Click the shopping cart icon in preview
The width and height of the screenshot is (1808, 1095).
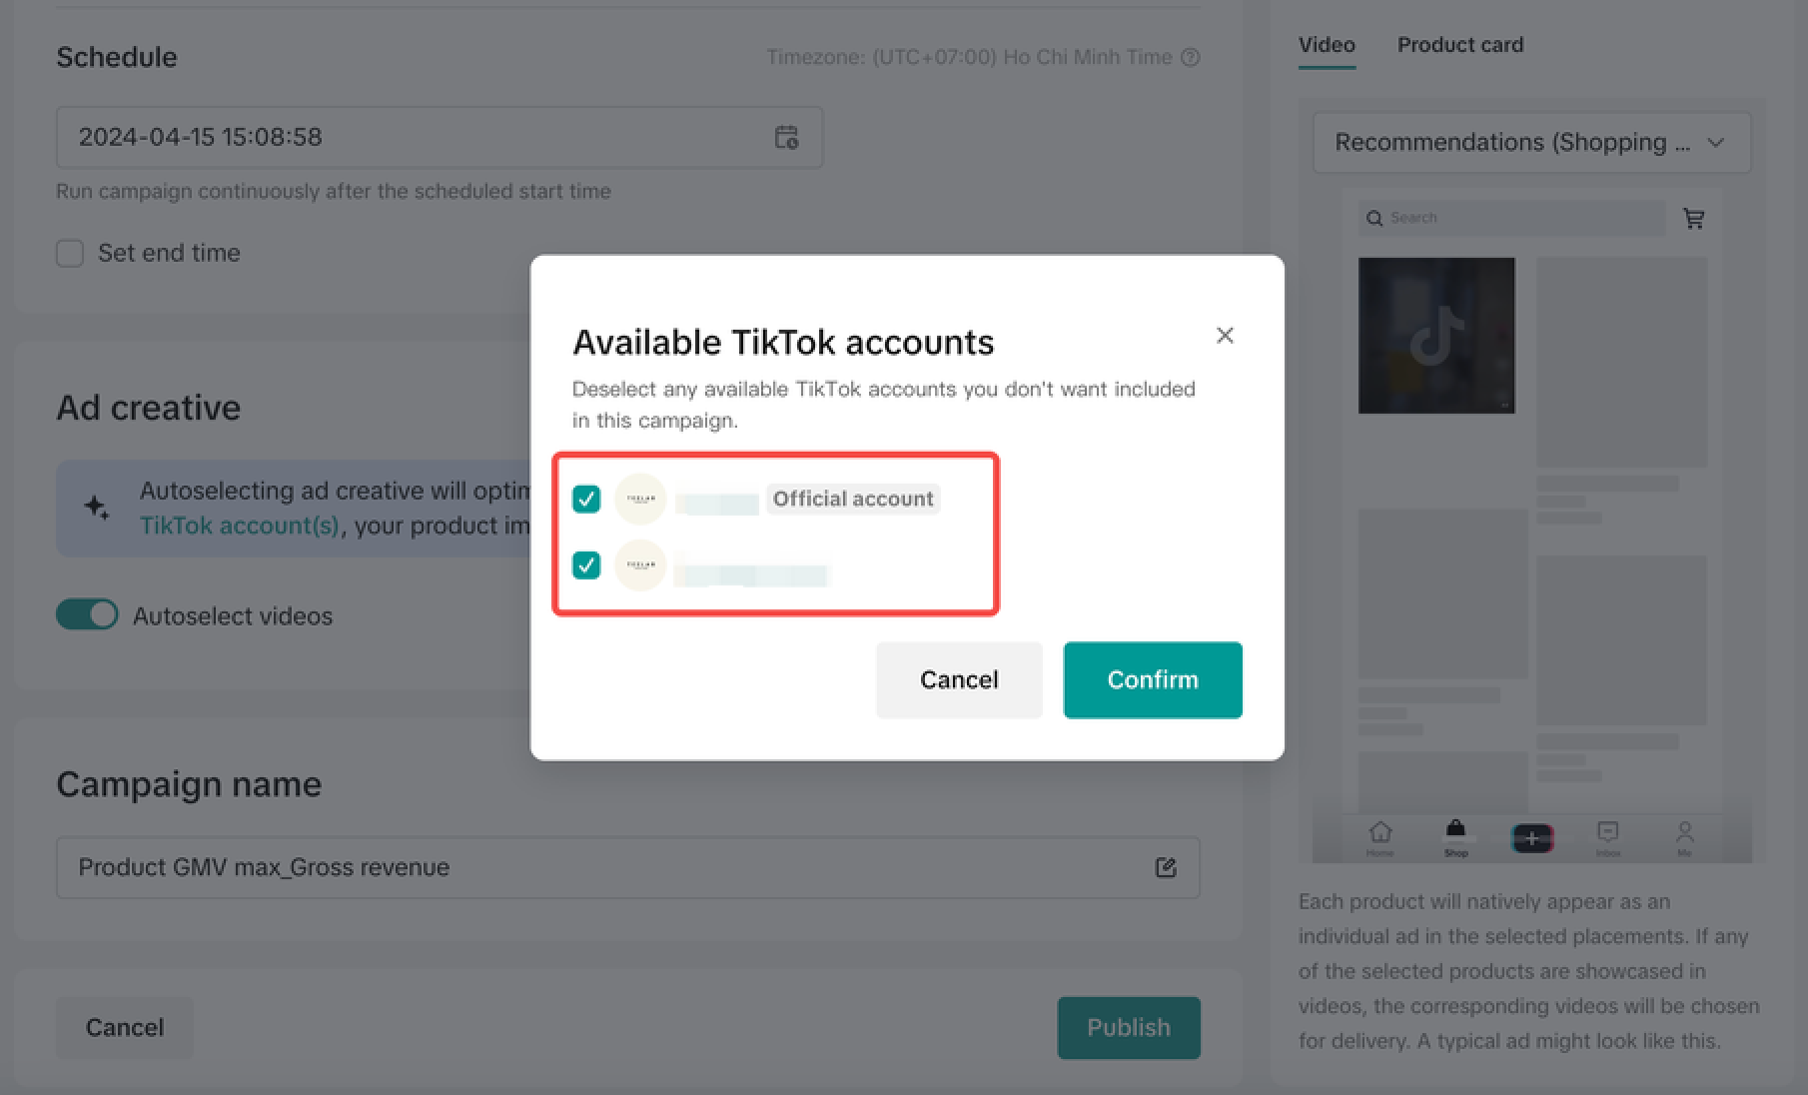pyautogui.click(x=1693, y=218)
